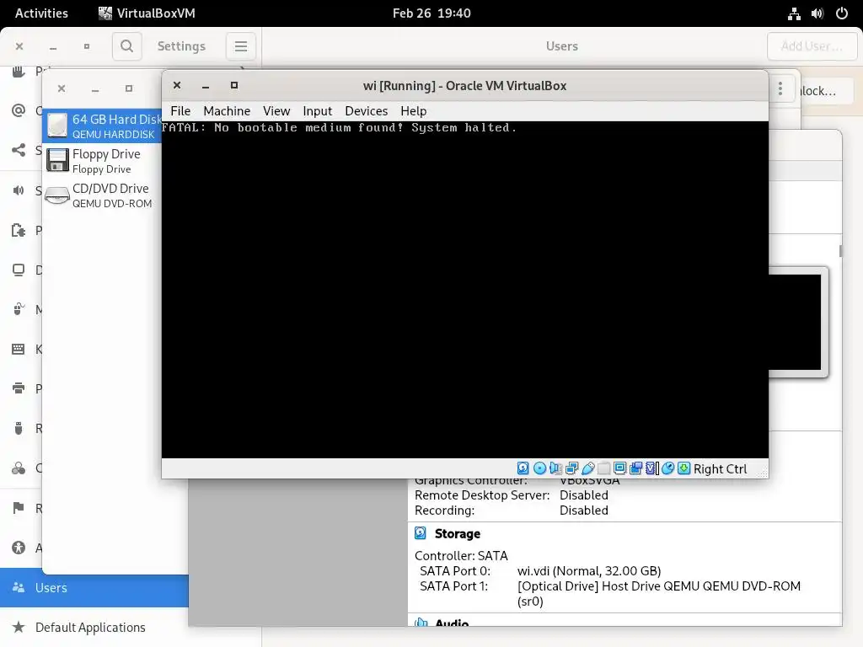
Task: Click the Accessibility icon in Settings sidebar
Action: 19,548
